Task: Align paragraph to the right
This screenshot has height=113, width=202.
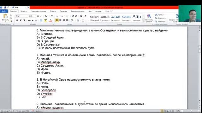Action: pos(64,20)
